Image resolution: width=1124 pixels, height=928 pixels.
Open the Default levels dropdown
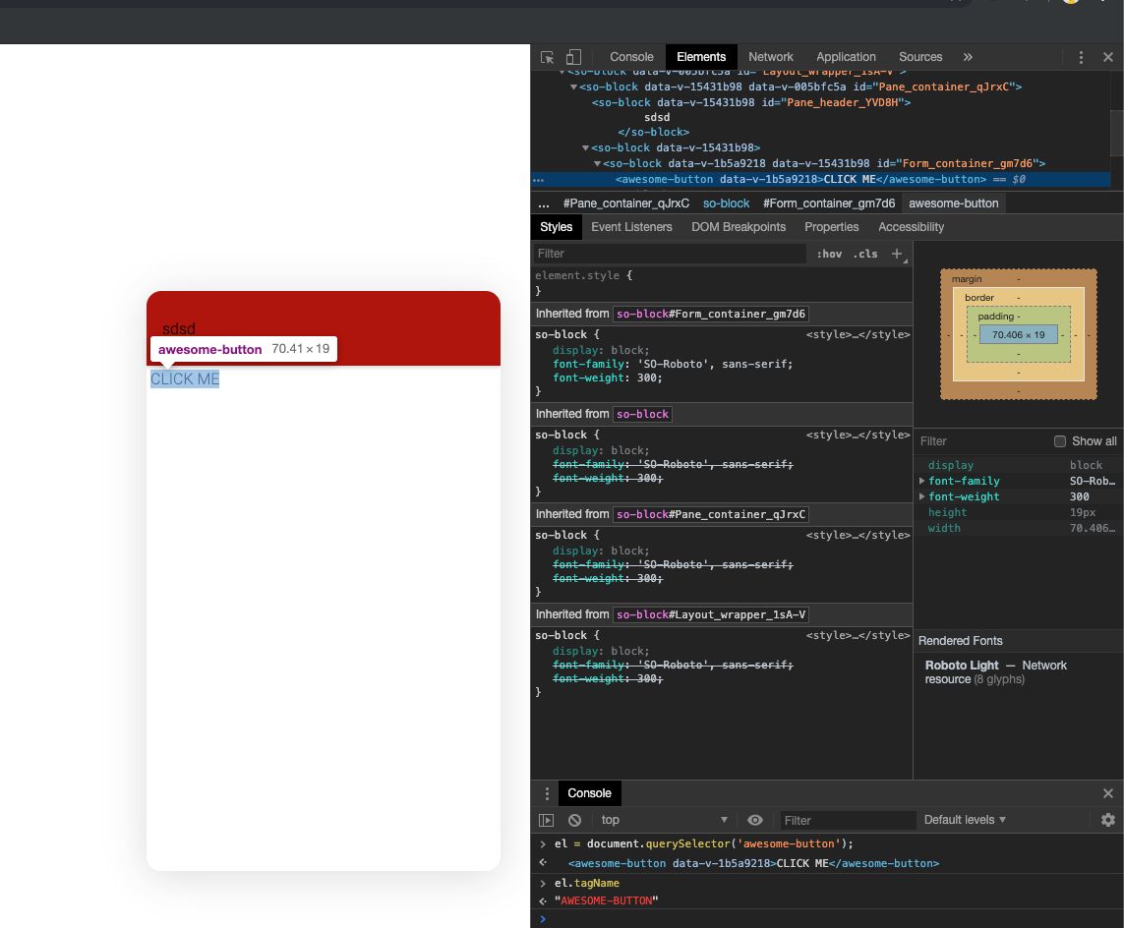(964, 820)
